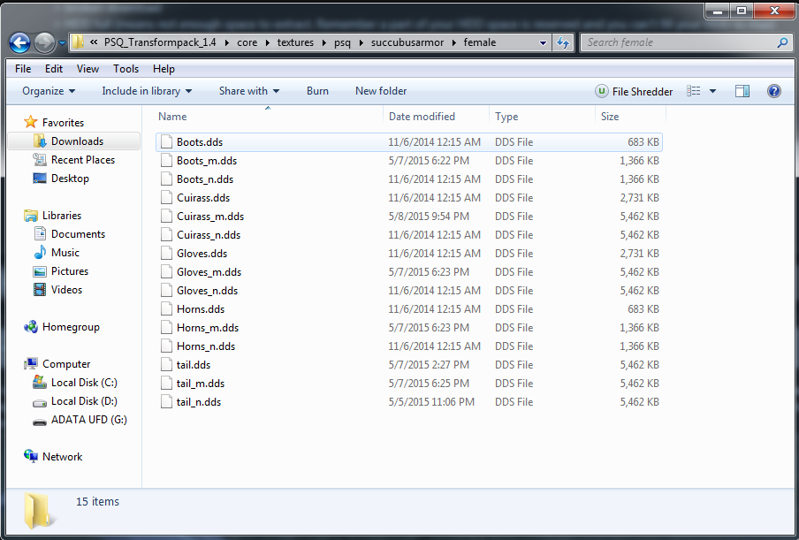
Task: Go to Desktop in sidebar
Action: [61, 179]
